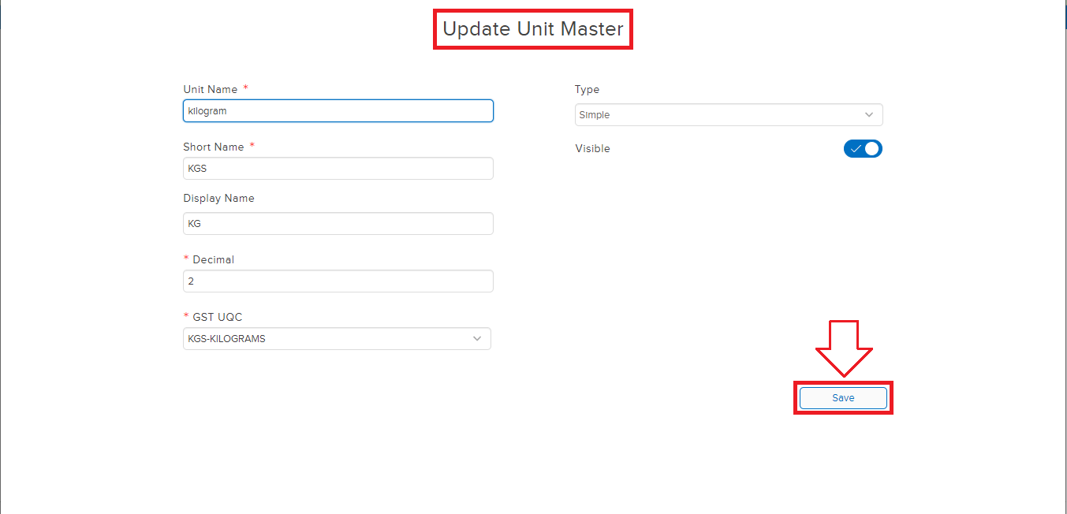Click into the Decimal input field
Screen dimensions: 1067x514
338,281
